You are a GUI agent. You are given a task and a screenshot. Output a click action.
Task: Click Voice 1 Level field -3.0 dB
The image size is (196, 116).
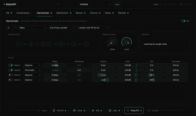[x=127, y=65]
